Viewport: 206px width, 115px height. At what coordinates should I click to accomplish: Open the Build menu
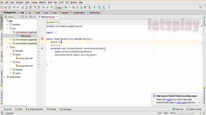(x=50, y=2)
